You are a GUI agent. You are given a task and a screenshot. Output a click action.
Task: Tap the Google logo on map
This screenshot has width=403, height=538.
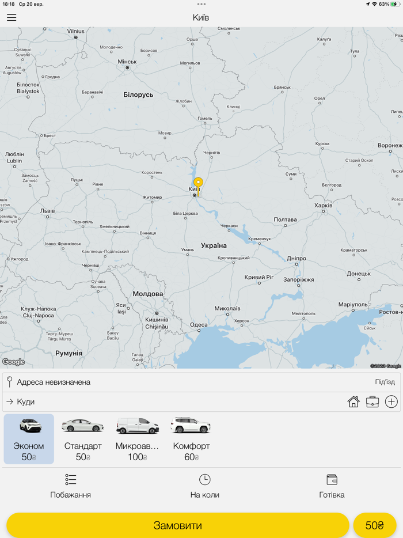(13, 362)
